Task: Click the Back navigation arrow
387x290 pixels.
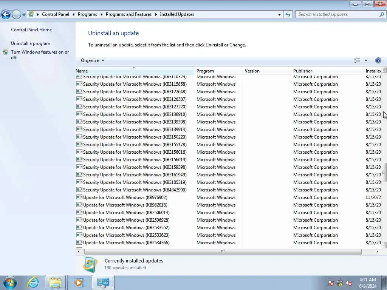Action: point(6,15)
